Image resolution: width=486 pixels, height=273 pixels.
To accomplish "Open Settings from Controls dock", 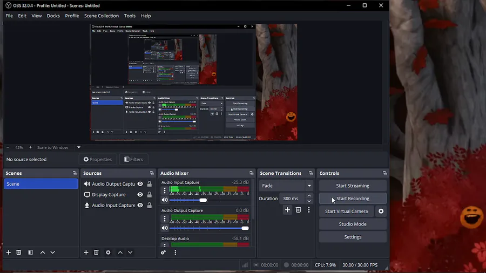I will coord(353,237).
